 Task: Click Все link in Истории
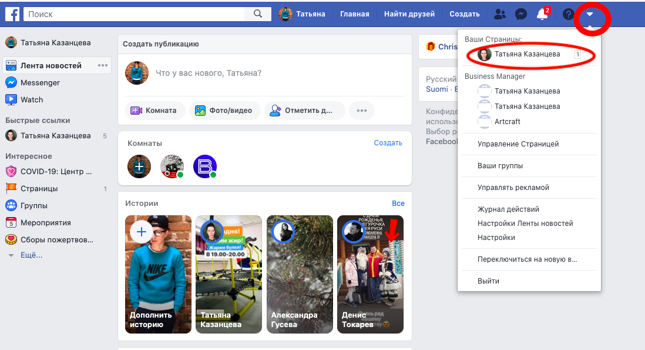coord(398,204)
